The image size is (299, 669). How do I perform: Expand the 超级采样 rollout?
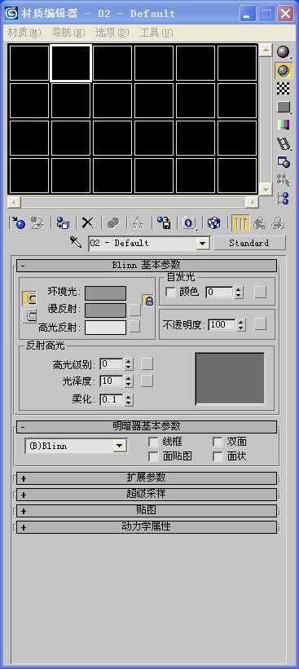(147, 494)
